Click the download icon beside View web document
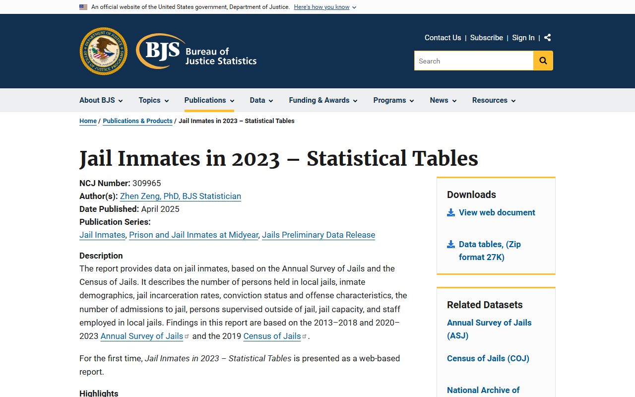Viewport: 635px width, 397px height. point(451,212)
